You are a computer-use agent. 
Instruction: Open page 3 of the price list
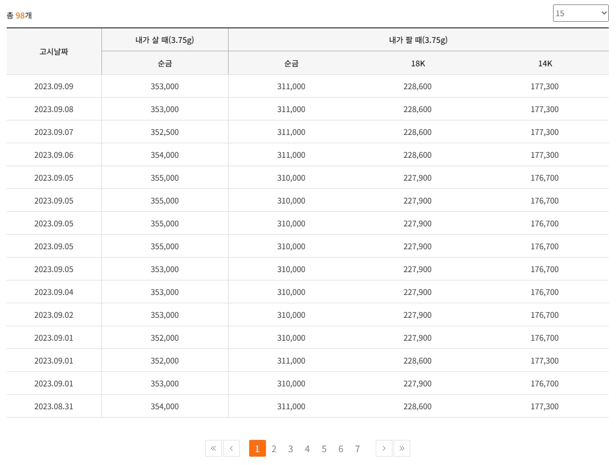[x=290, y=448]
